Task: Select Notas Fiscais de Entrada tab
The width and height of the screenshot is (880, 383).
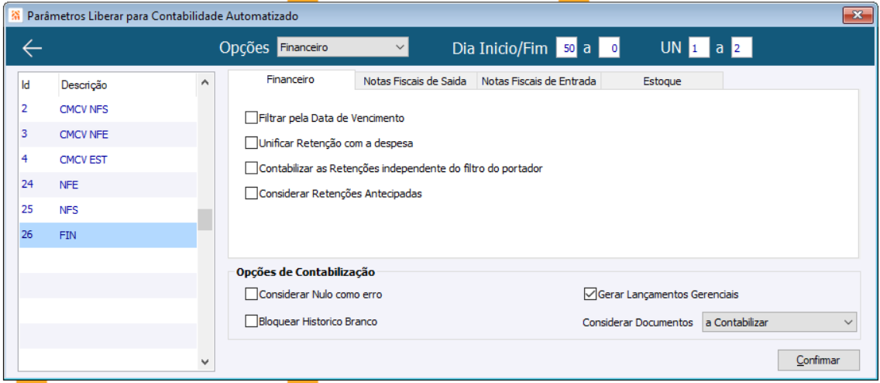Action: tap(538, 81)
